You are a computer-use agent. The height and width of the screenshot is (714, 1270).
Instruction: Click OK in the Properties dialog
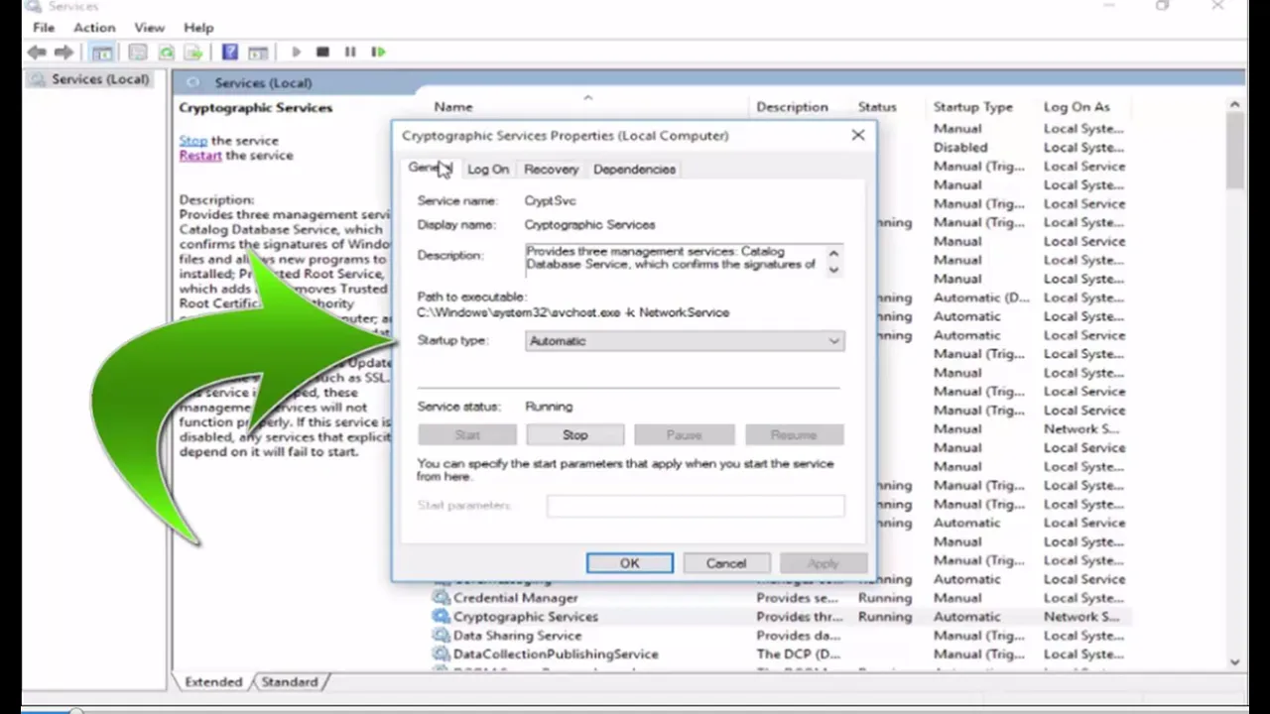click(x=629, y=563)
